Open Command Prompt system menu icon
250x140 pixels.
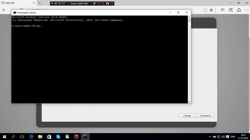[x=14, y=12]
